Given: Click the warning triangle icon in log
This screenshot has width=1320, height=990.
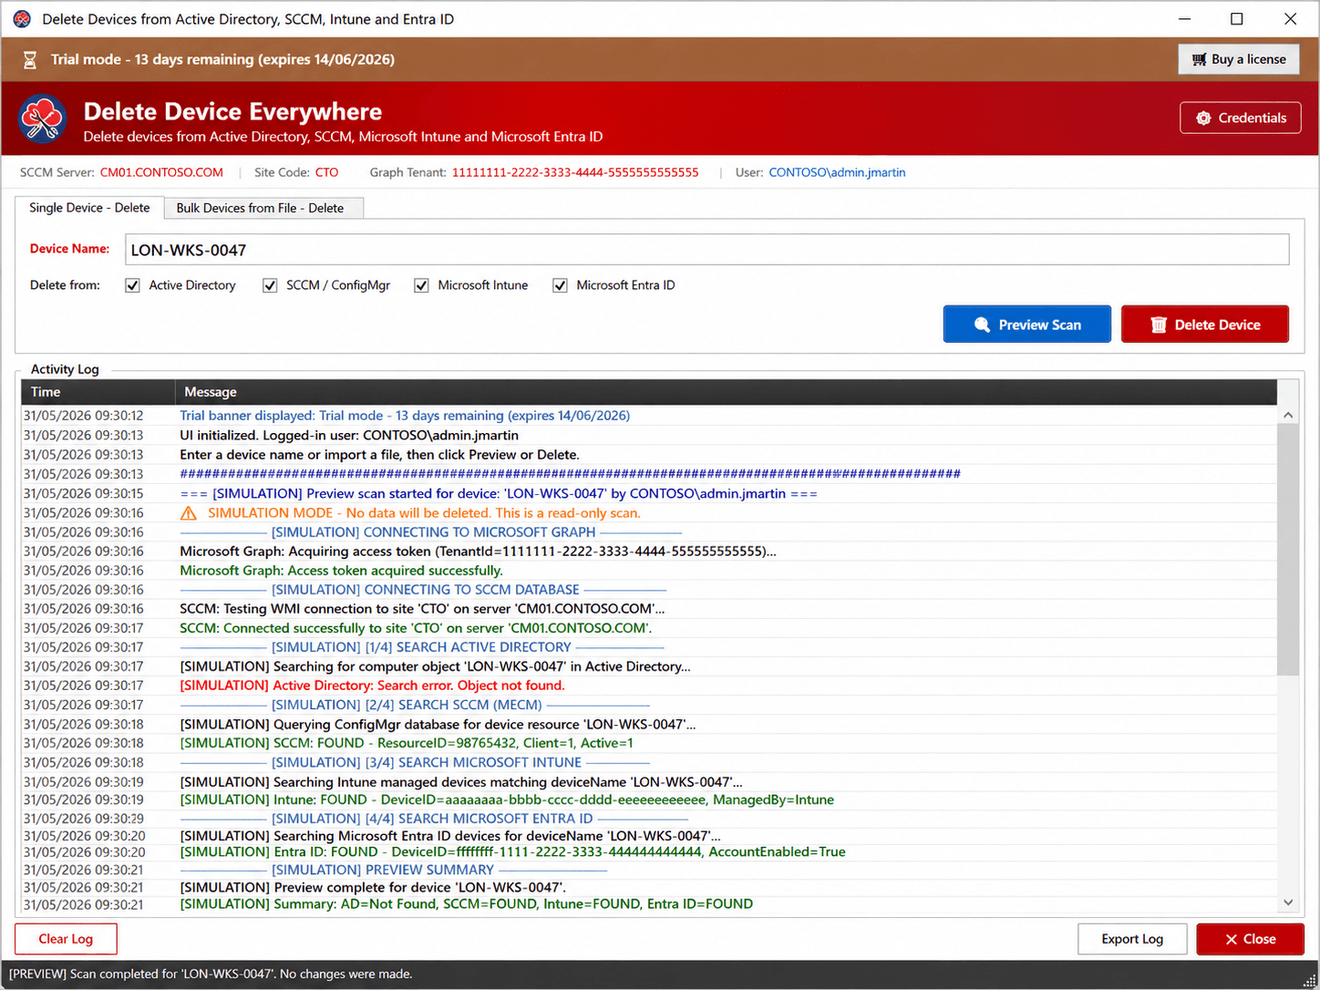Looking at the screenshot, I should point(189,513).
